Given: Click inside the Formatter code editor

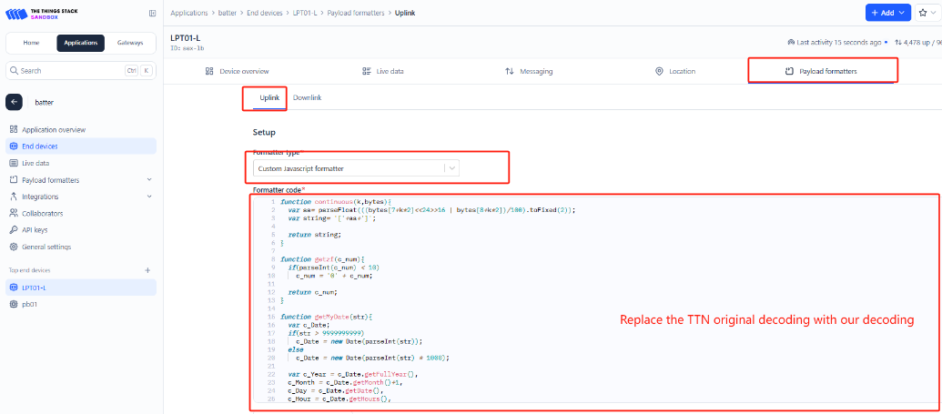Looking at the screenshot, I should 594,300.
